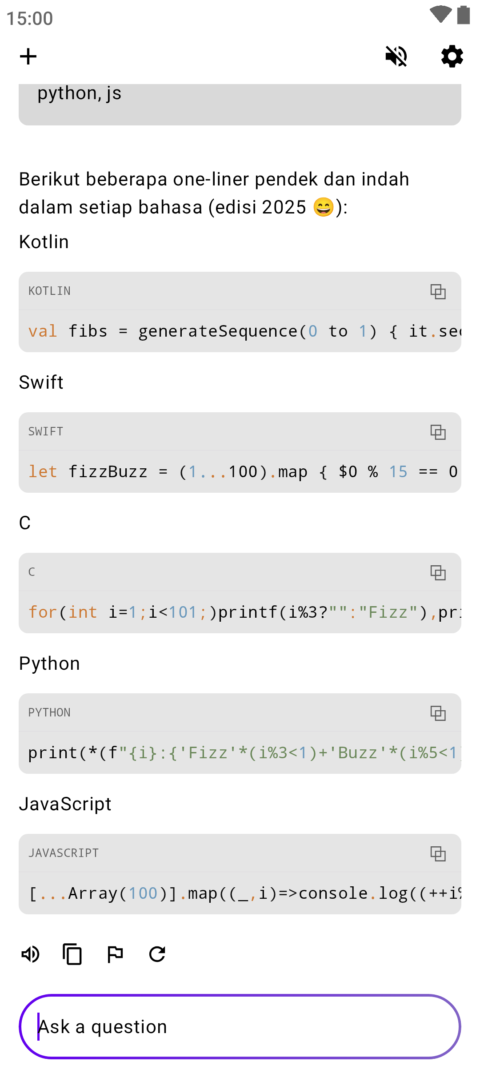Tap the C printf code line
This screenshot has height=1078, width=480.
point(240,612)
